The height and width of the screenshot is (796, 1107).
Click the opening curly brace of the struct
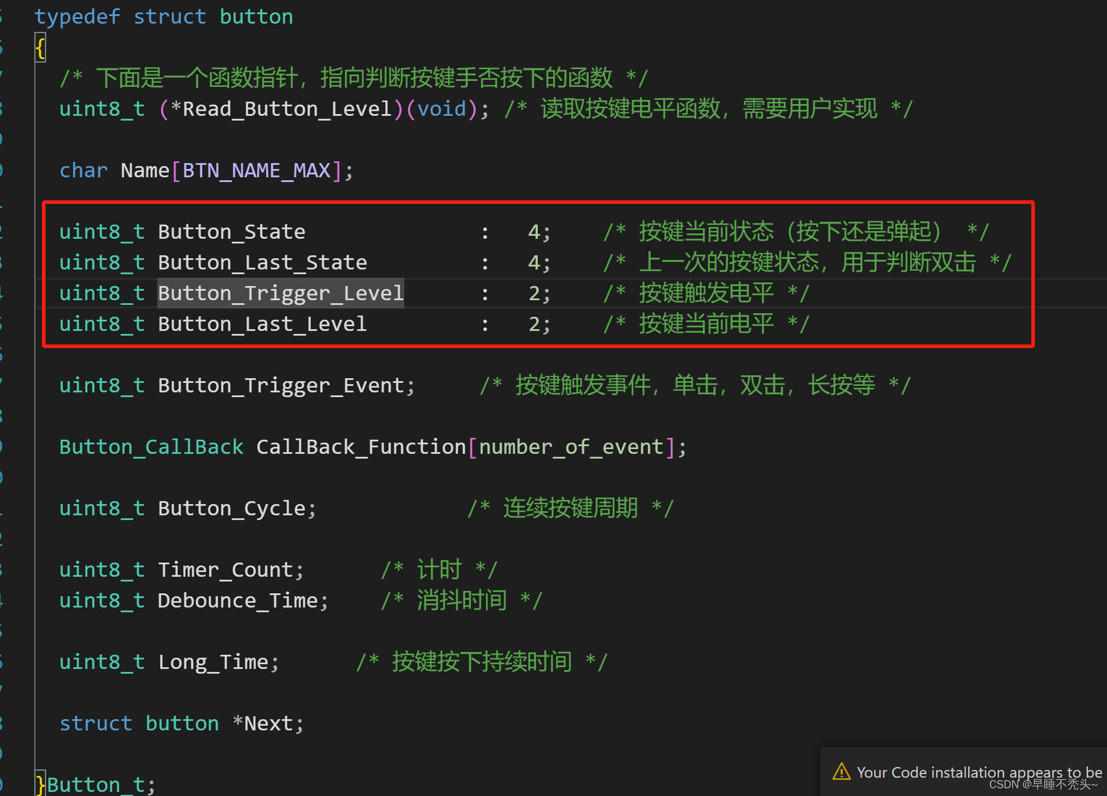[40, 47]
